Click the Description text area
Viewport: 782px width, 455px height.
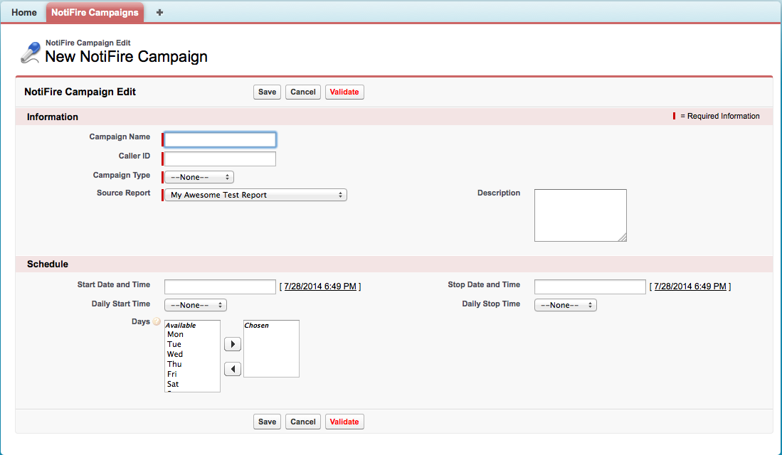[x=580, y=215]
